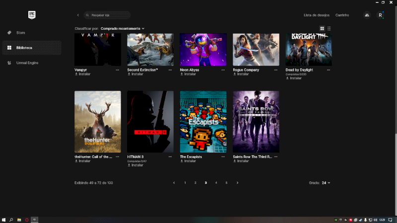Open theHunter cover thumbnail
The width and height of the screenshot is (397, 223).
98,121
